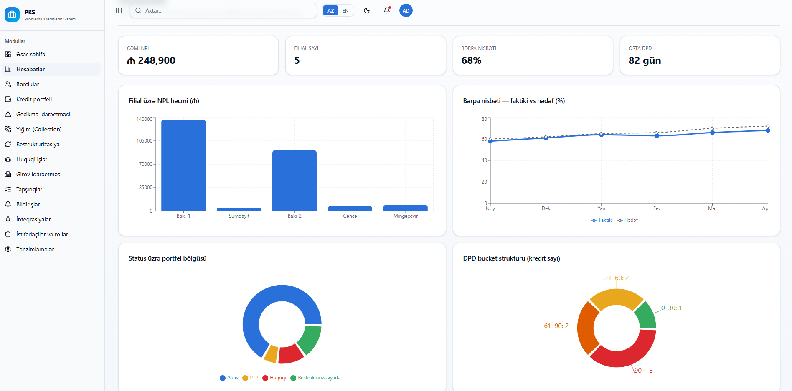The height and width of the screenshot is (391, 792).
Task: Go to Gecikmə idarəetməsi module
Action: click(51, 114)
